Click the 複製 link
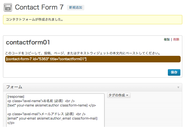 [x=167, y=39]
